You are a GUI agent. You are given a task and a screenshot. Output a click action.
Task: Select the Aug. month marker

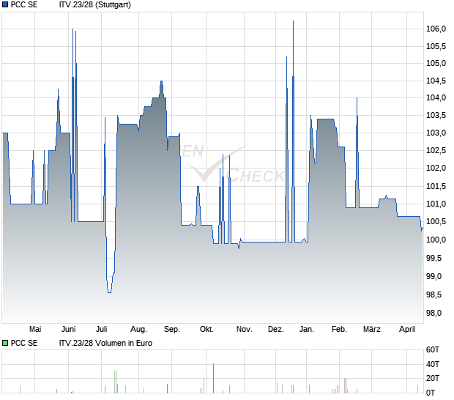tap(138, 329)
